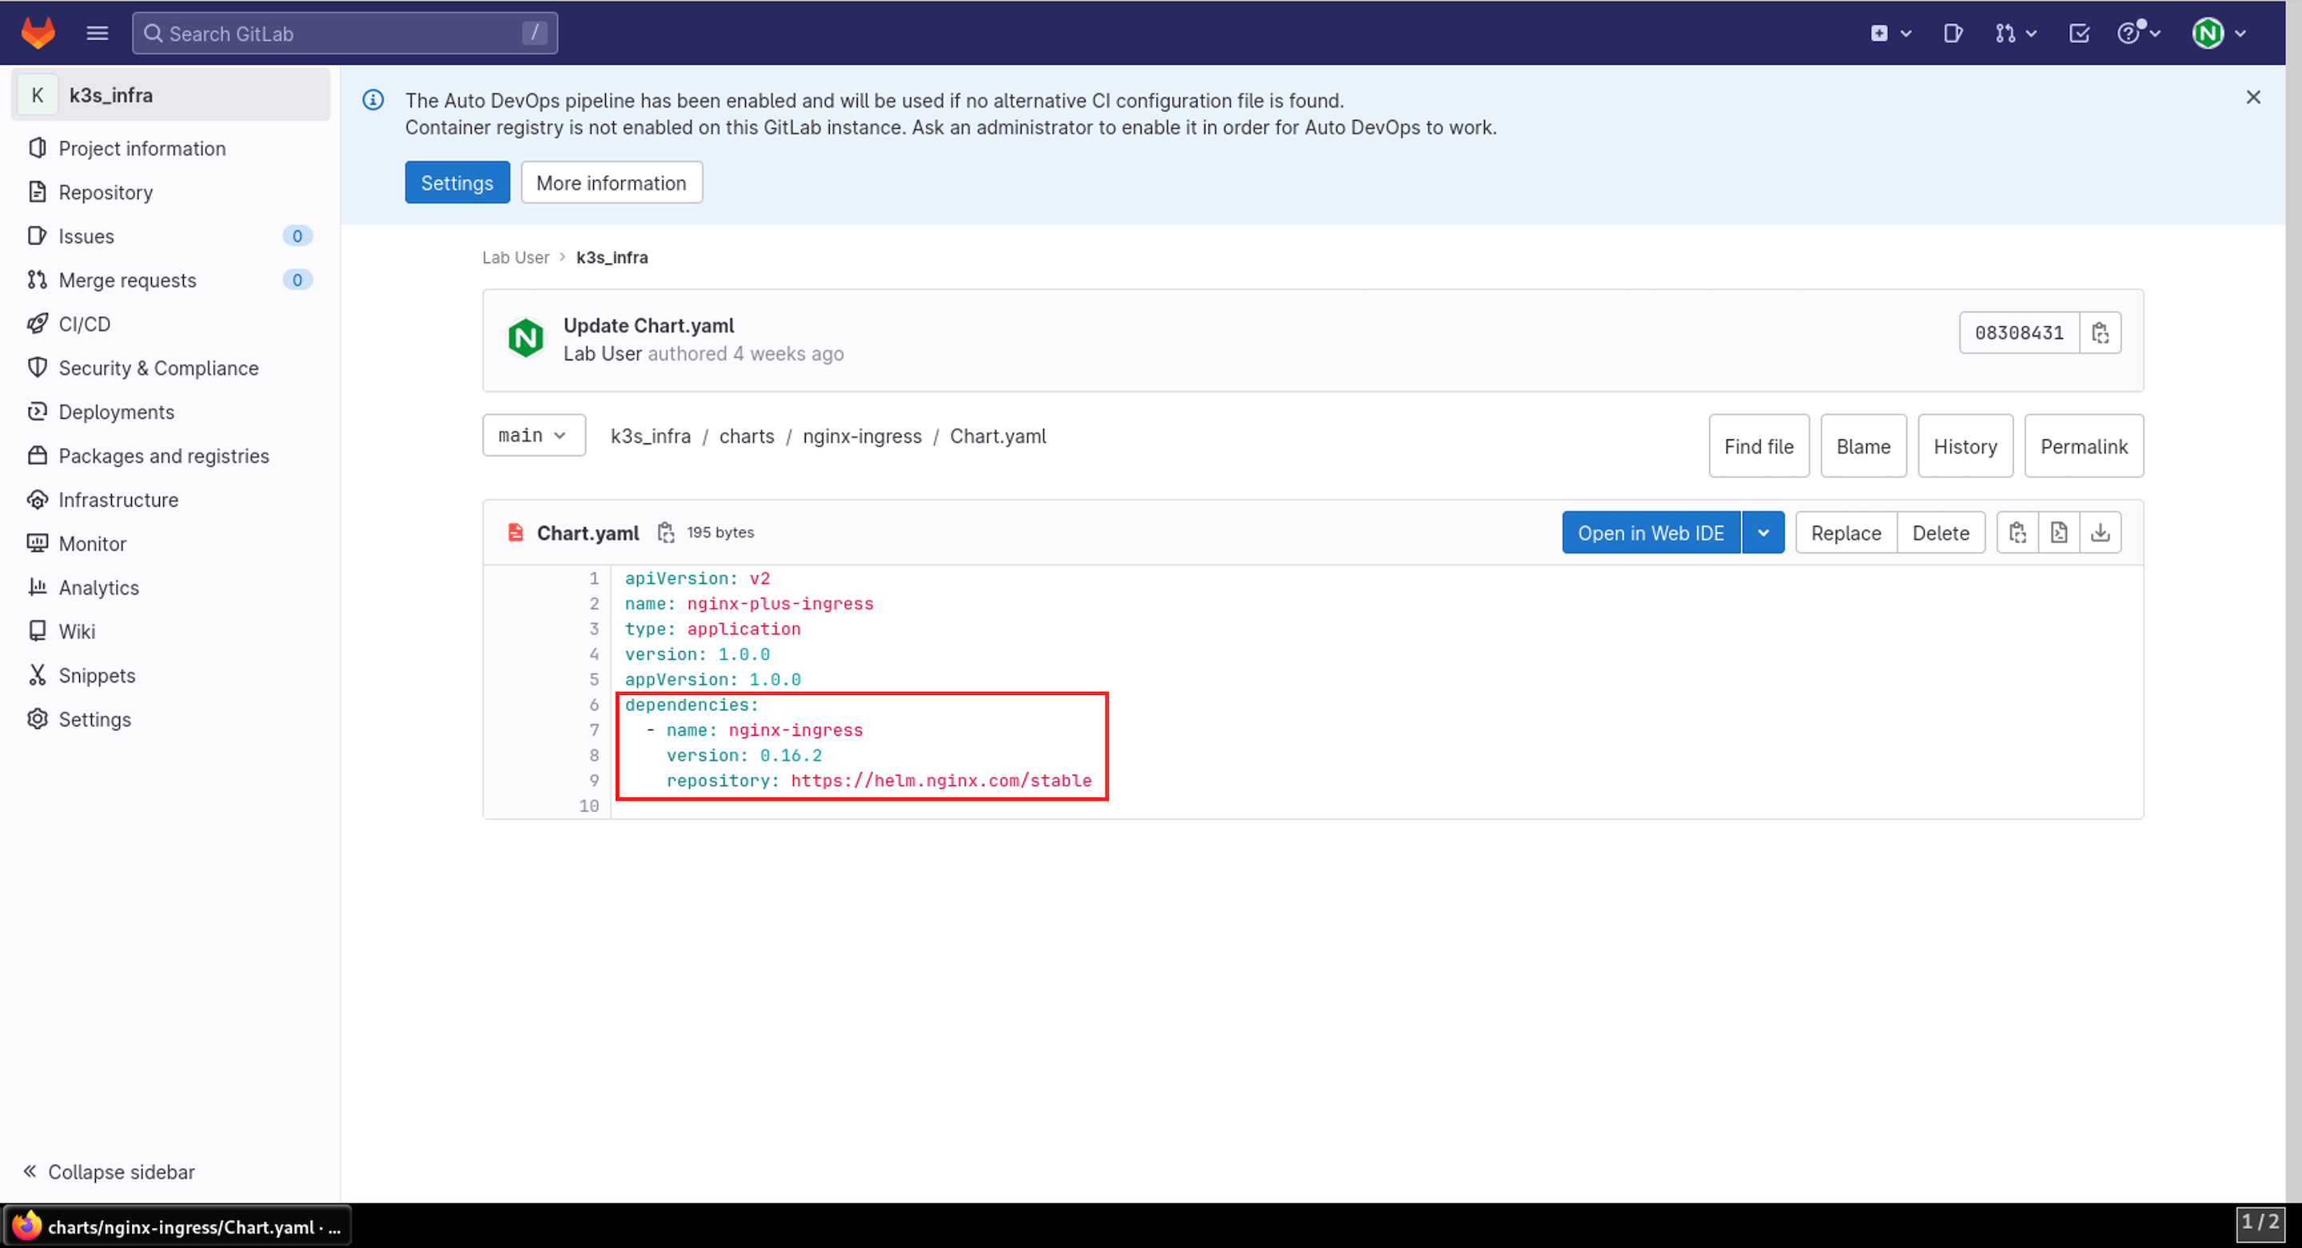Click the Blame button
This screenshot has width=2302, height=1248.
[1863, 446]
